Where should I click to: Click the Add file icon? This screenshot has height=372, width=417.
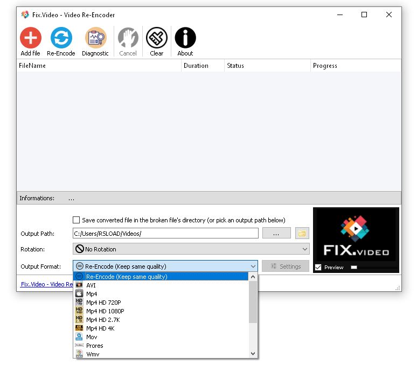pyautogui.click(x=31, y=38)
